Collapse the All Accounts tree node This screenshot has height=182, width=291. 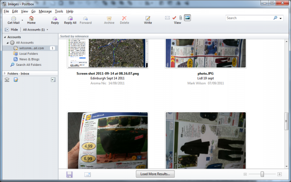tap(8, 43)
